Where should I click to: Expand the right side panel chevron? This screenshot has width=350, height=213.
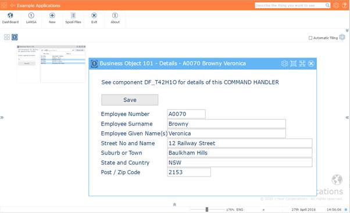[347, 117]
